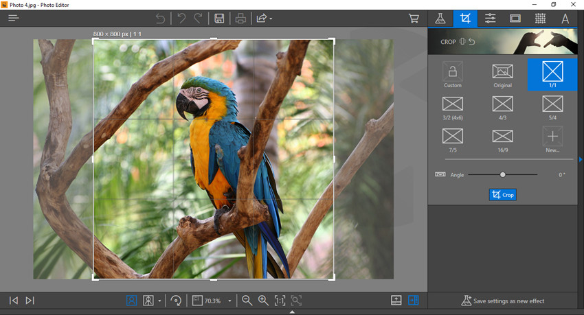Open the Texture grid tab
This screenshot has width=584, height=315.
[540, 19]
